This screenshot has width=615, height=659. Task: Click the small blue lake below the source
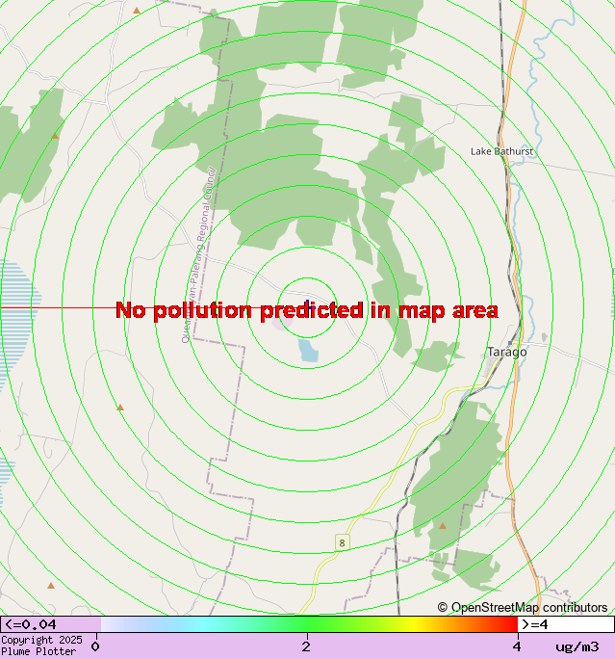[308, 351]
